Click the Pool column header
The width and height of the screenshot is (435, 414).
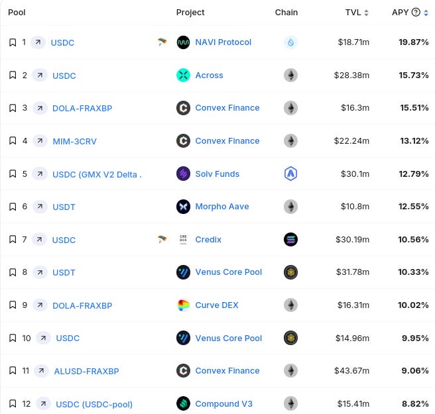[x=17, y=13]
